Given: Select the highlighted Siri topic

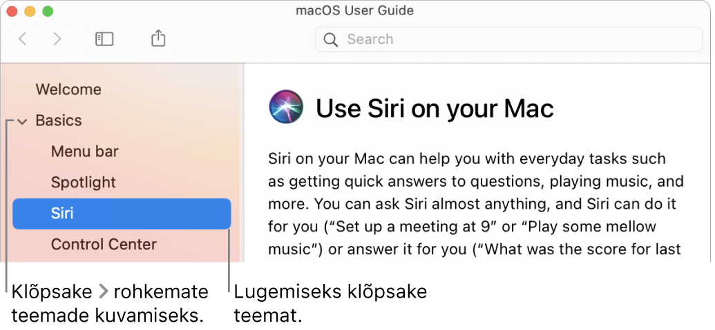Looking at the screenshot, I should pos(122,214).
